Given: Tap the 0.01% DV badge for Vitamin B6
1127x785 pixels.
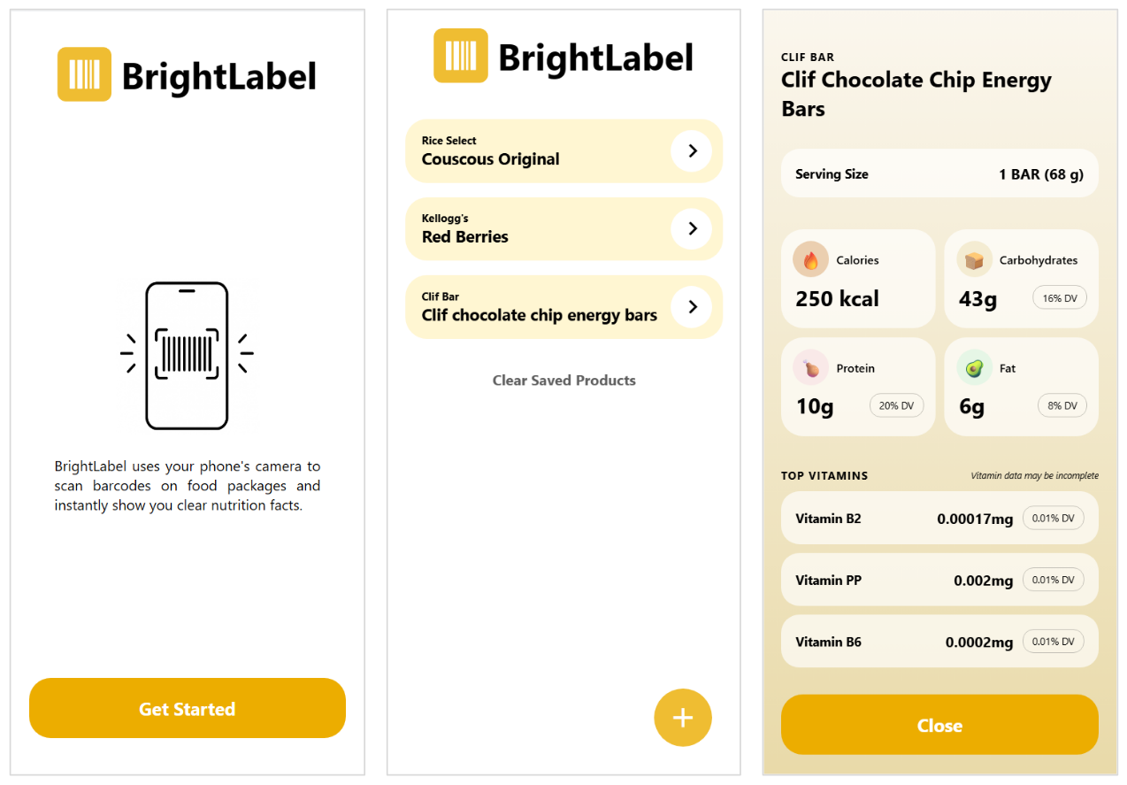Looking at the screenshot, I should point(1053,641).
